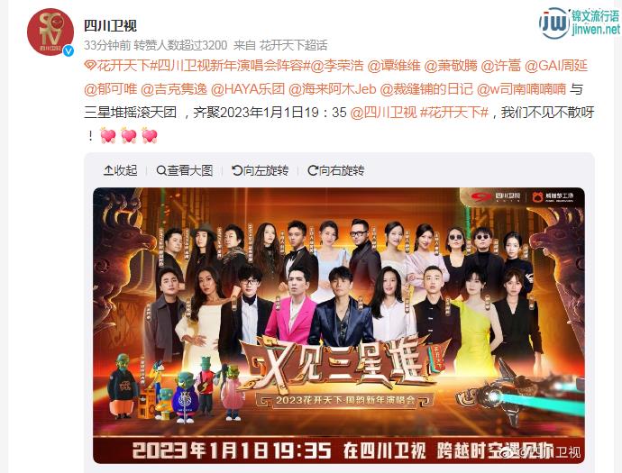622x473 pixels.
Task: Click the blue verified badge on avatar
Action: 69,50
